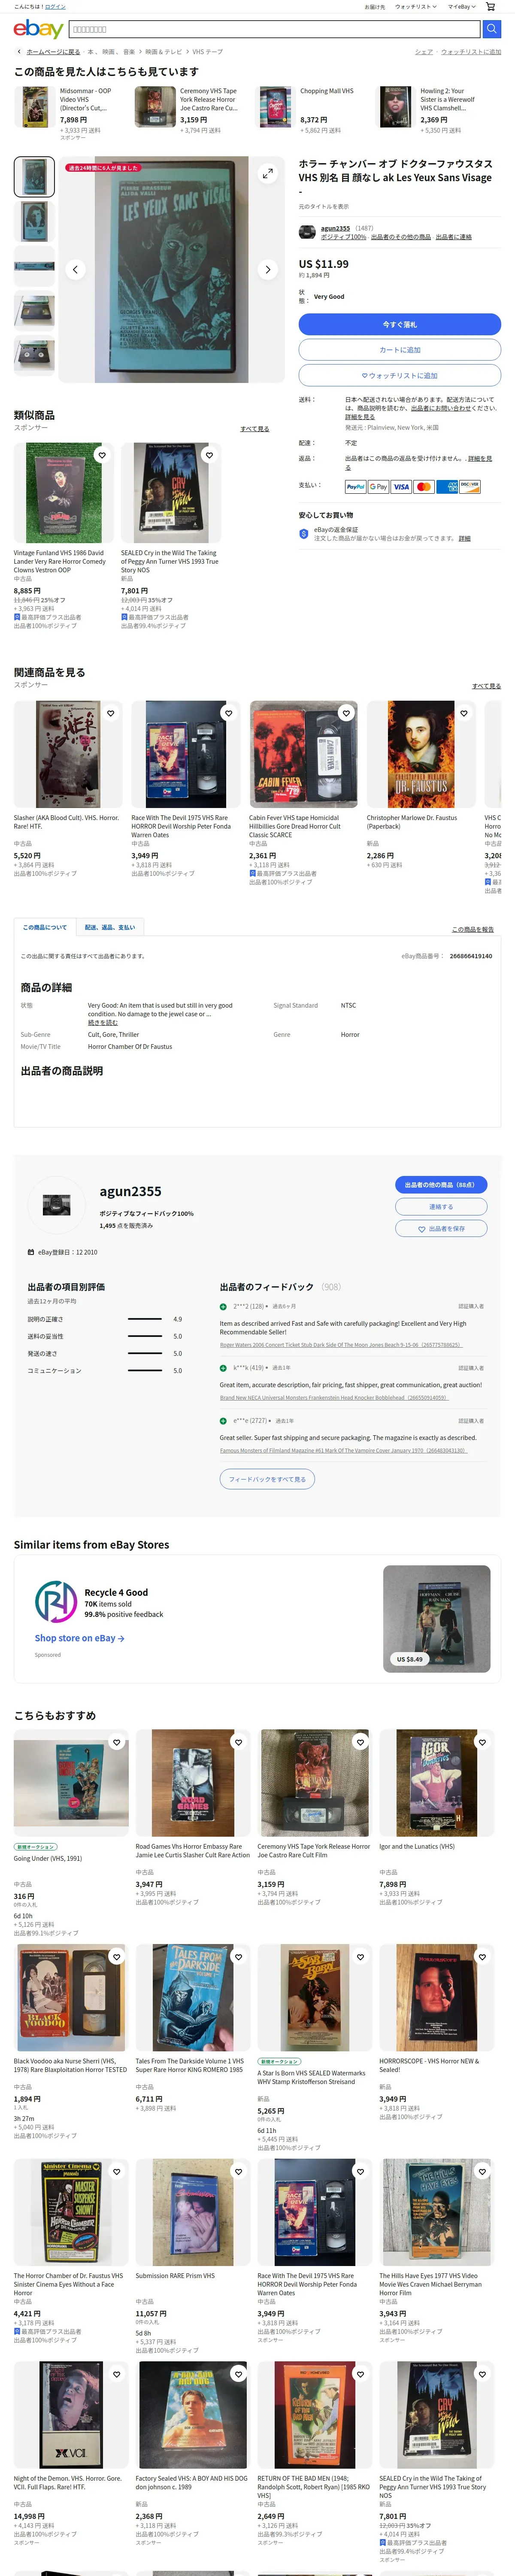The height and width of the screenshot is (2576, 515).
Task: Click seller name agun2355 link near price
Action: point(335,228)
